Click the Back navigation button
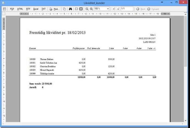 pyautogui.click(x=141, y=9)
